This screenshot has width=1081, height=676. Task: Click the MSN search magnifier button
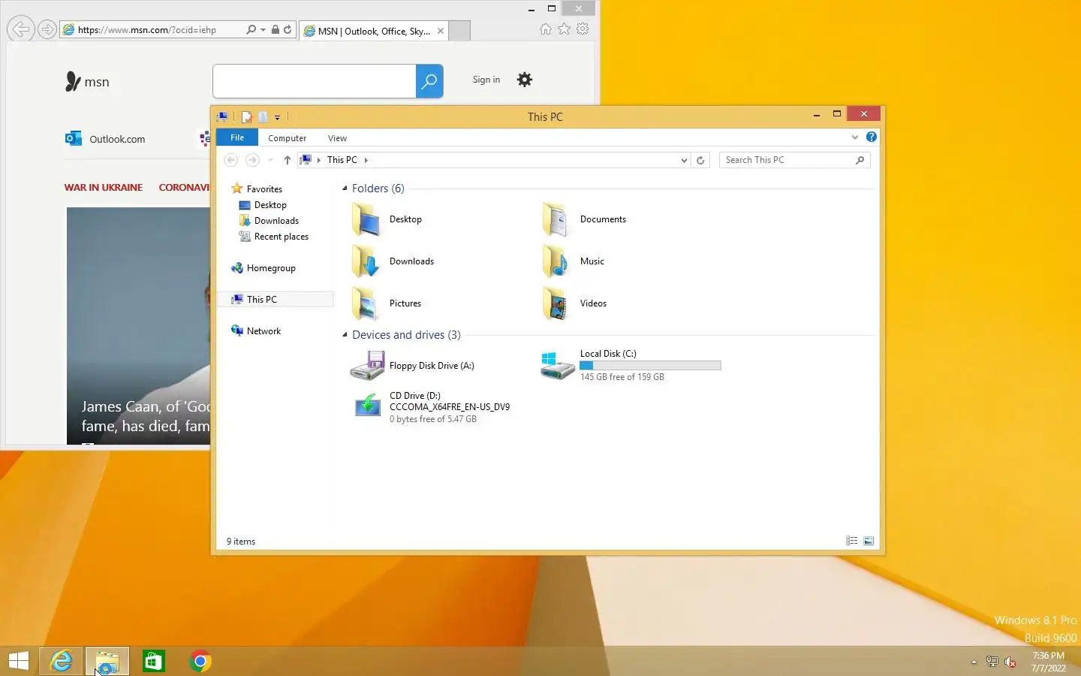pos(429,81)
